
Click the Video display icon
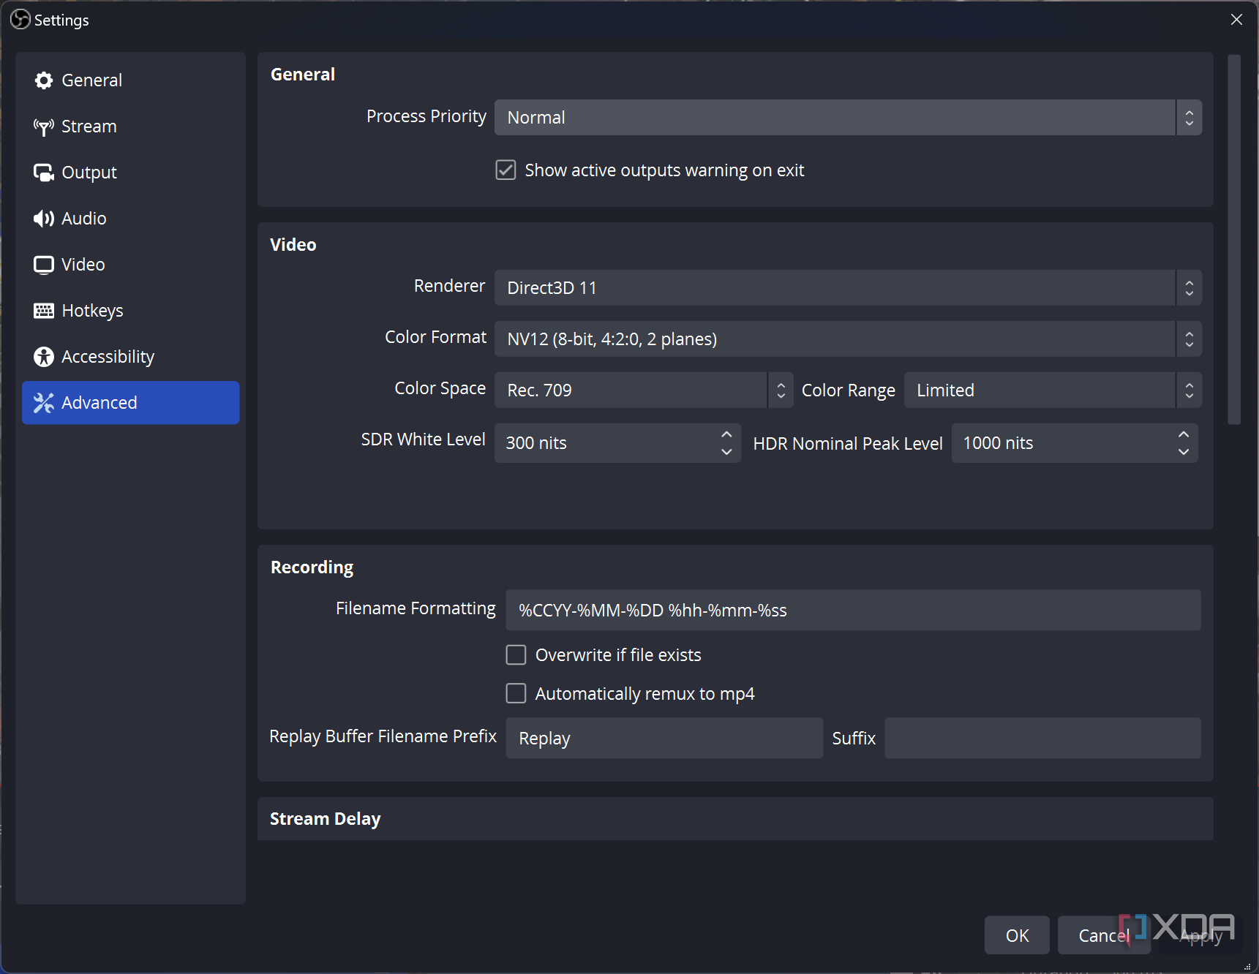tap(44, 265)
